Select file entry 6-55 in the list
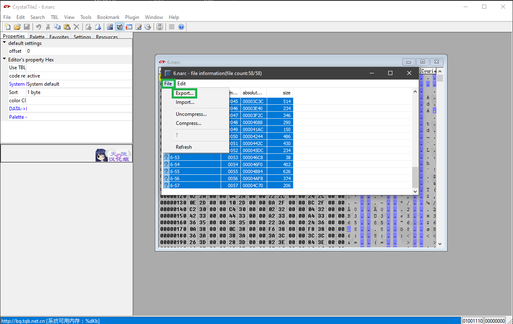The image size is (513, 324). (175, 171)
